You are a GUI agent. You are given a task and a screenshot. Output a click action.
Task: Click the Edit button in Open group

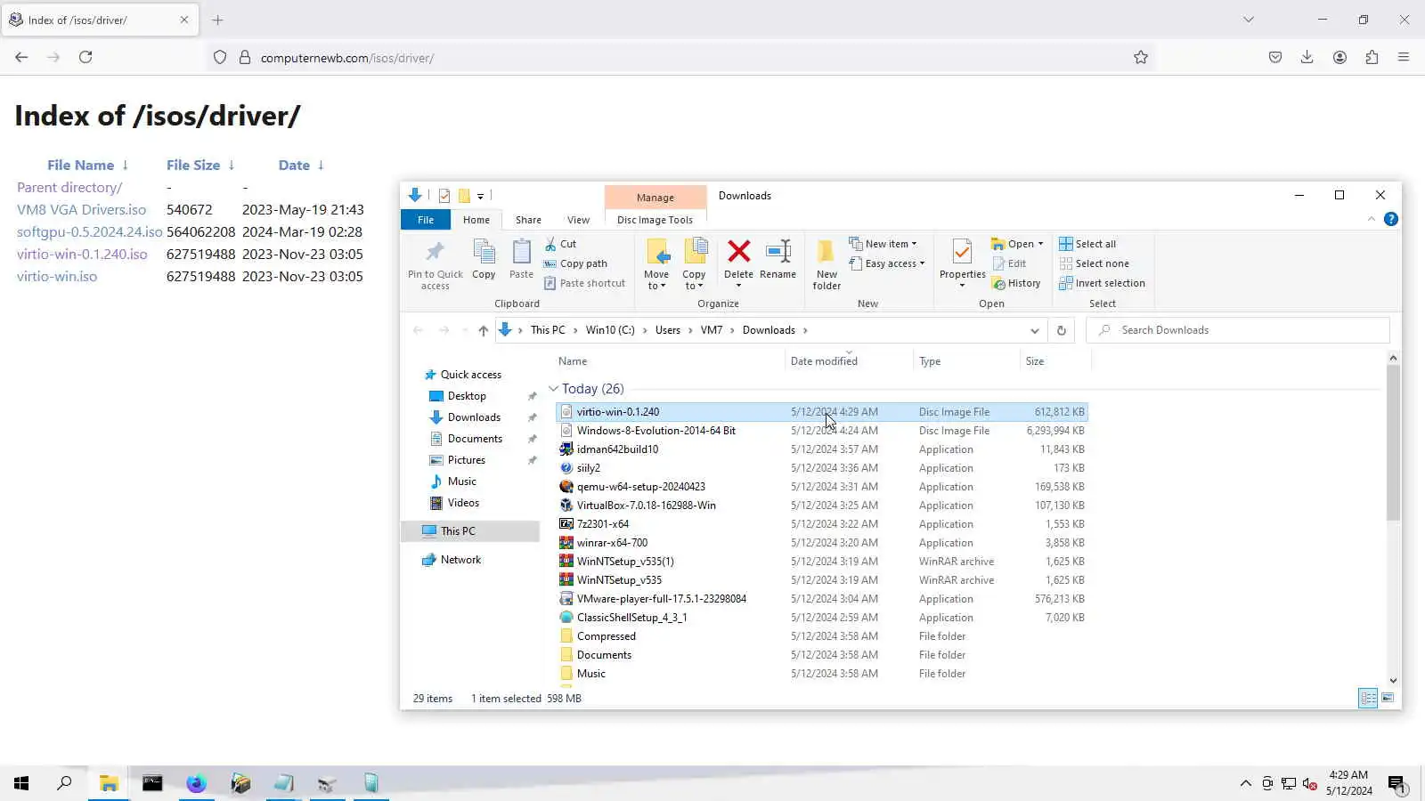1008,263
